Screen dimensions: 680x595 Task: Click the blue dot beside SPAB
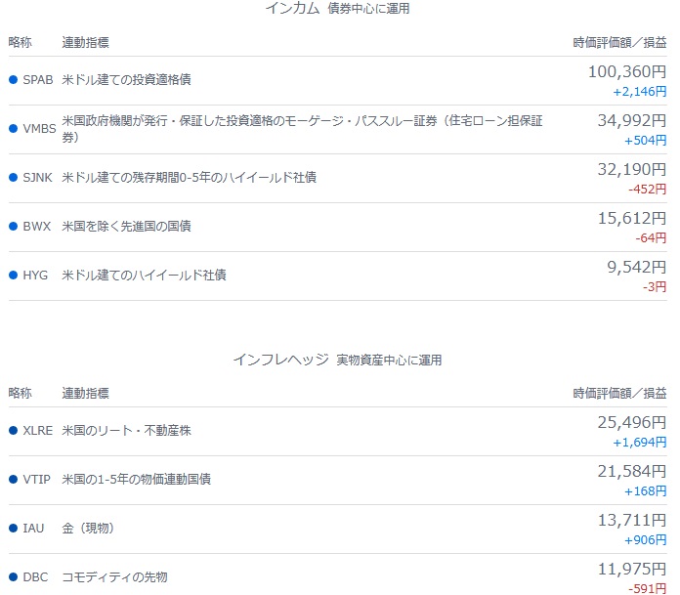point(13,80)
